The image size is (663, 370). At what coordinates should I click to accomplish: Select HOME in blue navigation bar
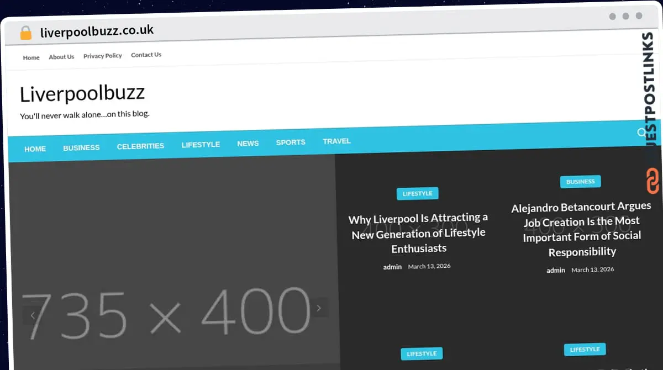[x=35, y=149]
